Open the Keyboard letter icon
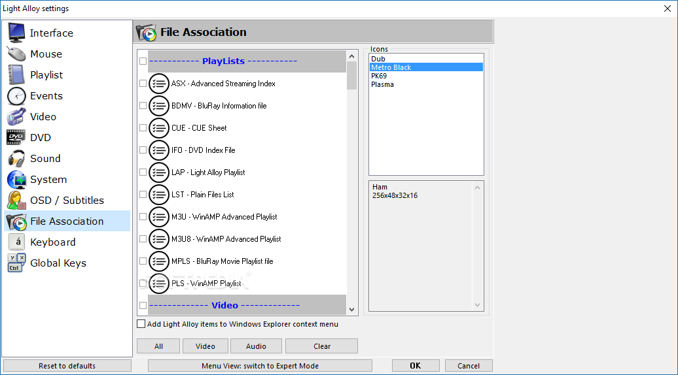Image resolution: width=678 pixels, height=375 pixels. click(16, 242)
